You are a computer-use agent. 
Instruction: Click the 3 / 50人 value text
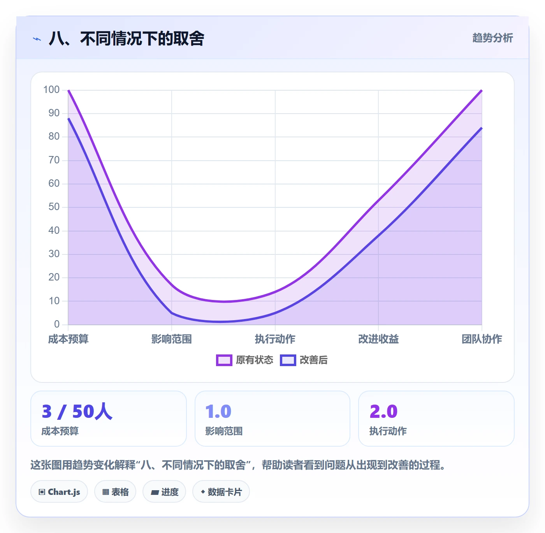[77, 412]
